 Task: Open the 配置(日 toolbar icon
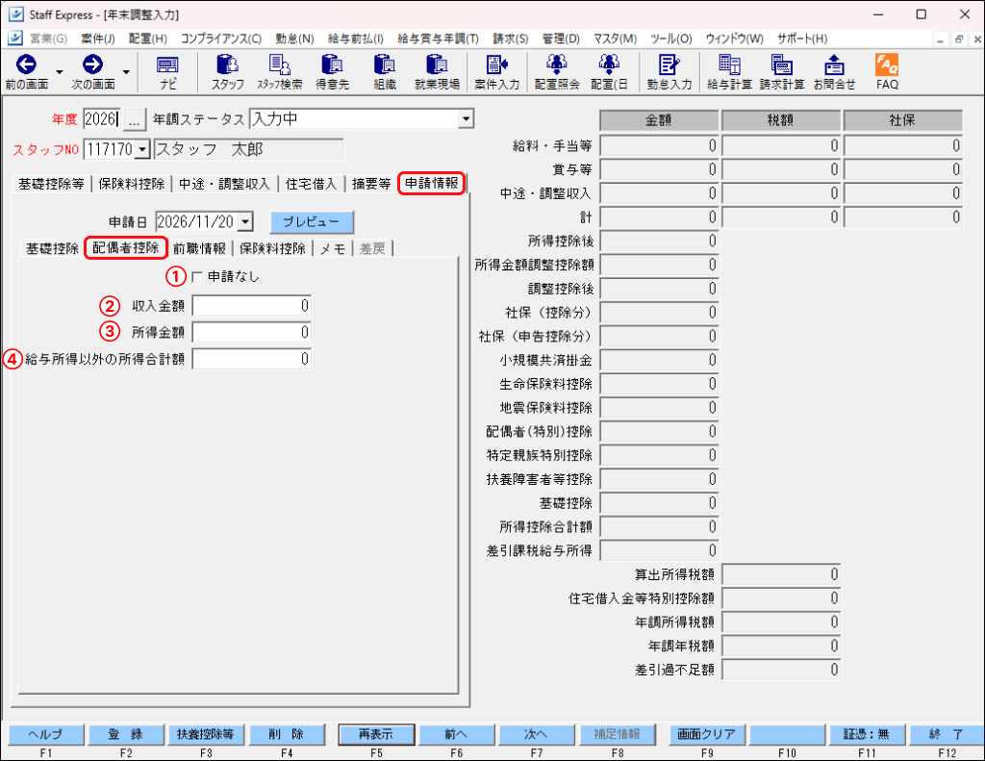pyautogui.click(x=609, y=71)
